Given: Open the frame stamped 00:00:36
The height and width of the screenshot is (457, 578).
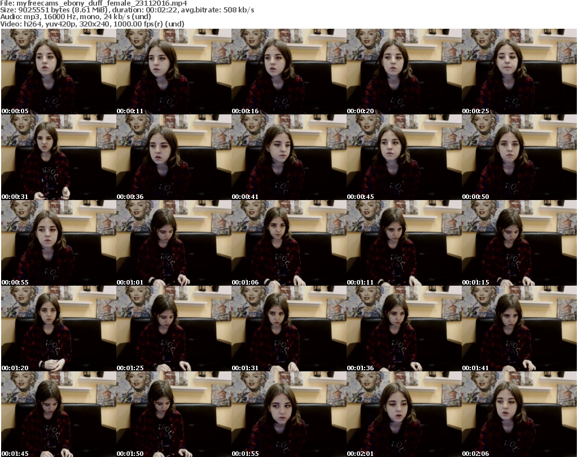Looking at the screenshot, I should [x=174, y=157].
